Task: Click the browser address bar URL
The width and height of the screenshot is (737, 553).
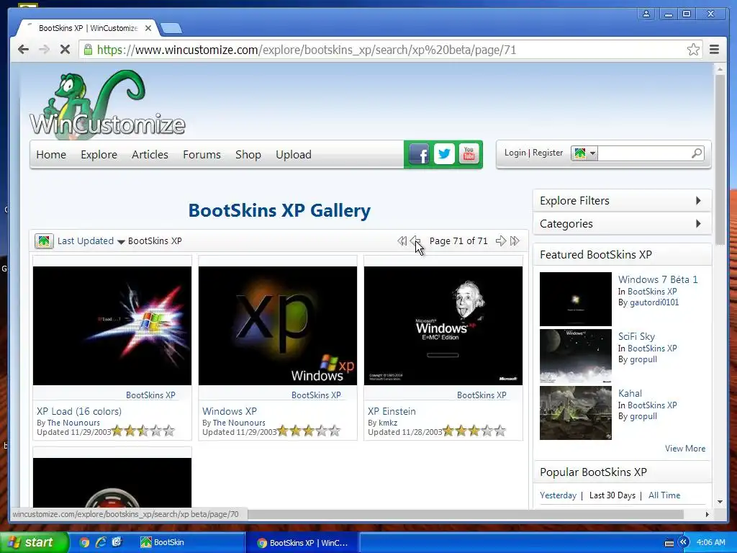Action: (x=307, y=50)
